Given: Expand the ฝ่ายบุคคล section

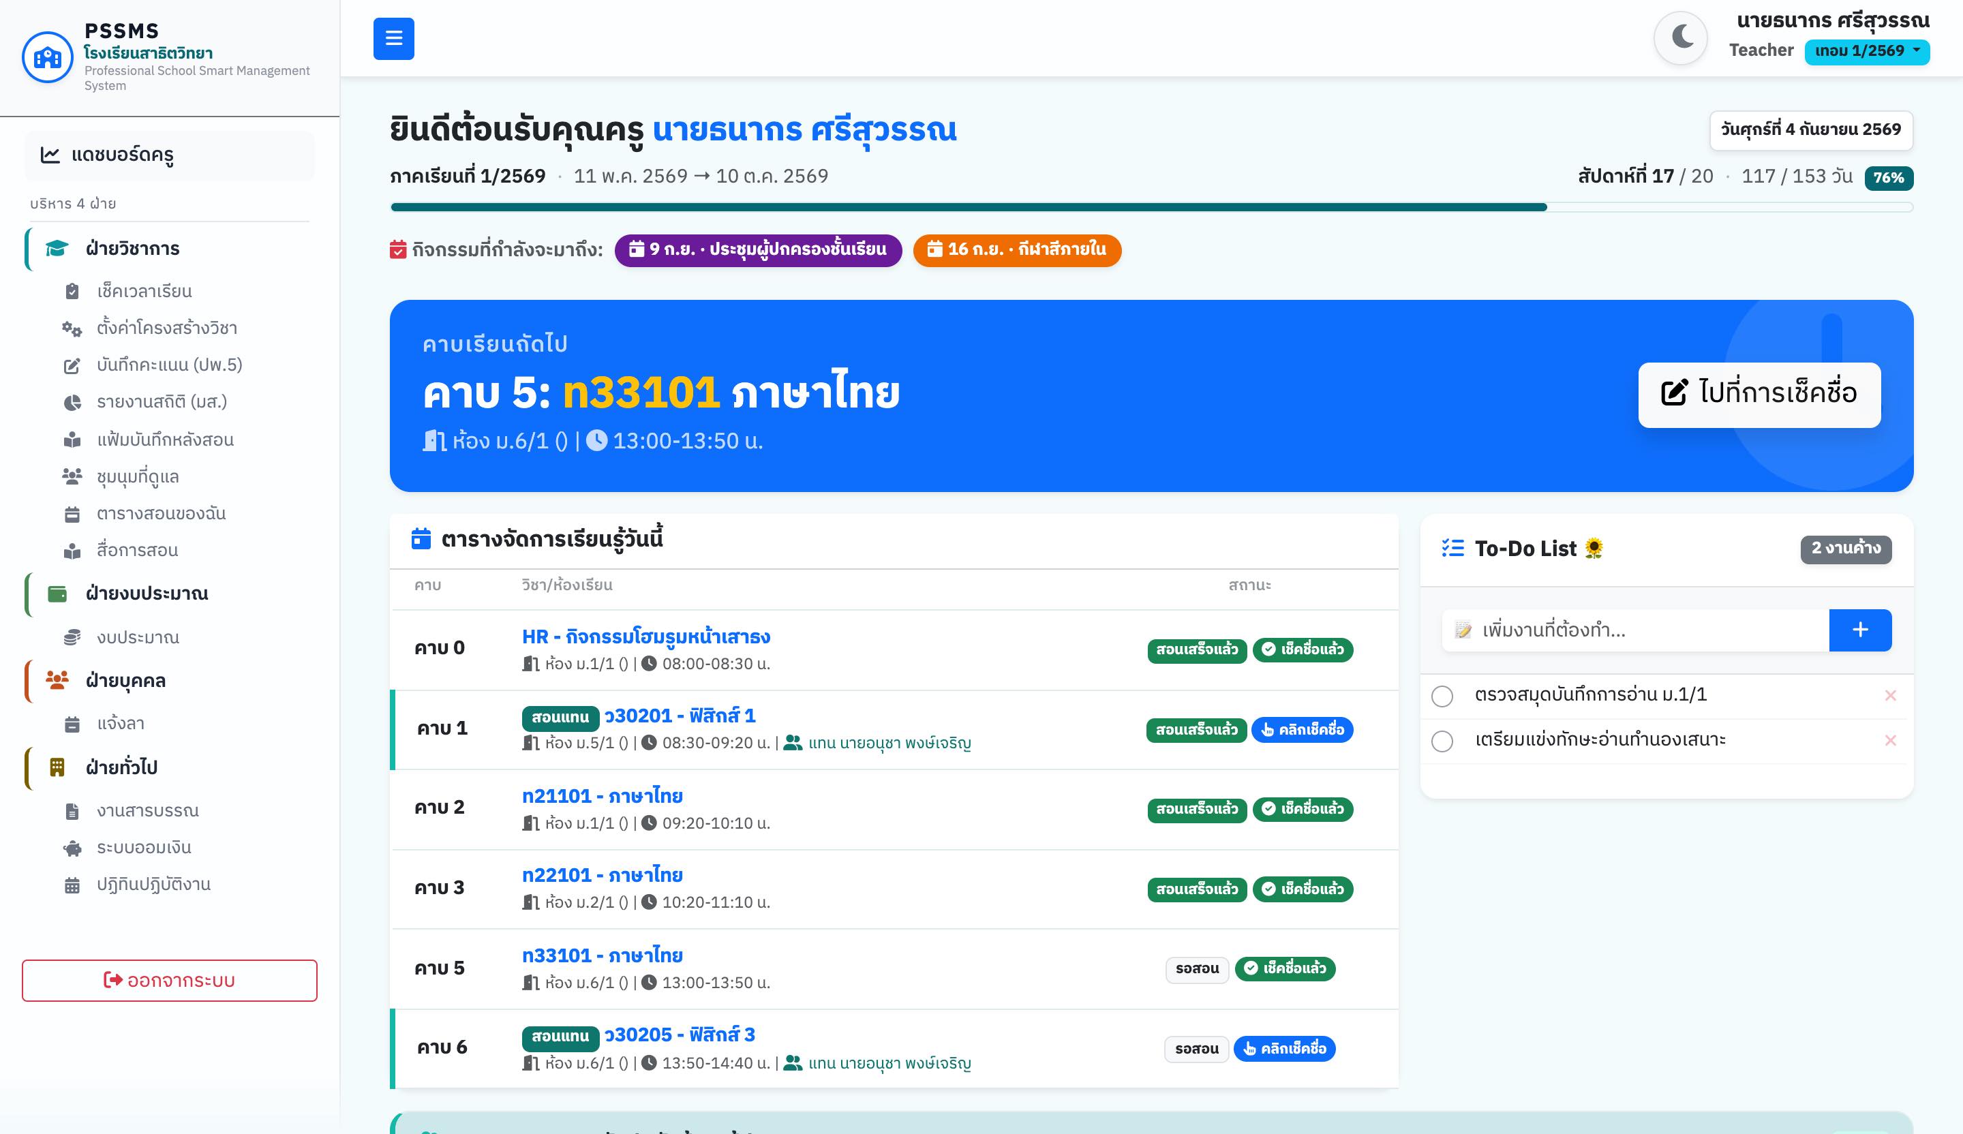Looking at the screenshot, I should [170, 681].
